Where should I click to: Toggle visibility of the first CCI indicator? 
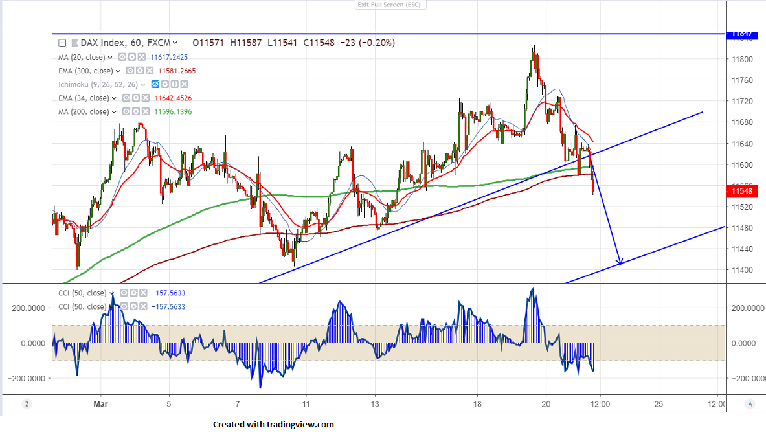coord(124,293)
